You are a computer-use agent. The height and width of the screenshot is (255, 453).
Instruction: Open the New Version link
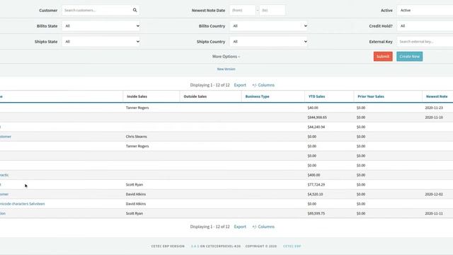[x=226, y=69]
